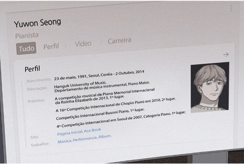Click the Performance link
This screenshot has height=164, width=244.
coord(85,139)
